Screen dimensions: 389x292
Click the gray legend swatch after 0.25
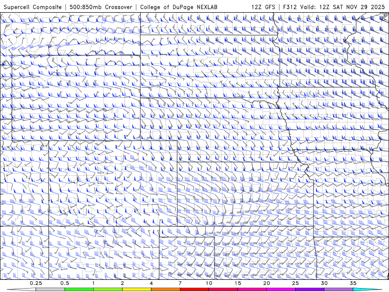tap(50, 290)
